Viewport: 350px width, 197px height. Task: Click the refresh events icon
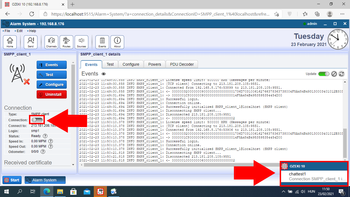click(x=341, y=74)
